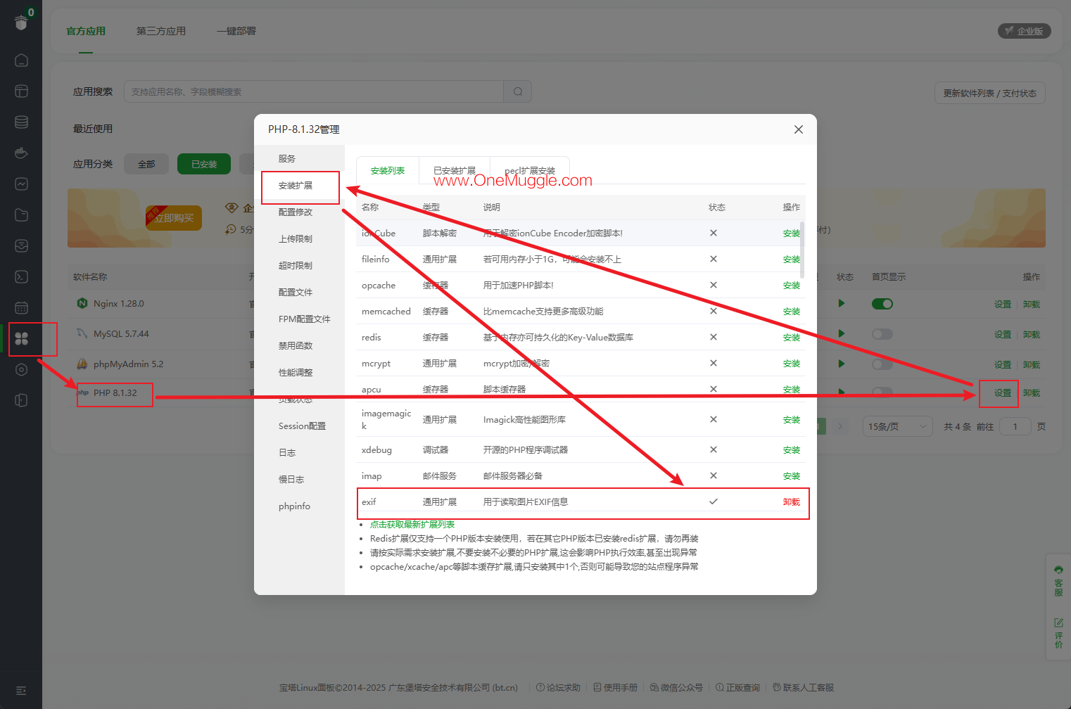This screenshot has width=1071, height=709.
Task: Click 安装 for the redis extension
Action: 792,338
